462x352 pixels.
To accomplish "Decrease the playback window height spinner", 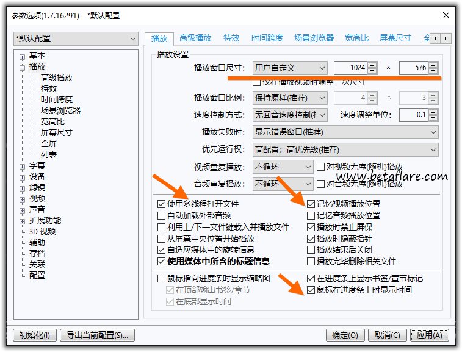I will pyautogui.click(x=433, y=71).
